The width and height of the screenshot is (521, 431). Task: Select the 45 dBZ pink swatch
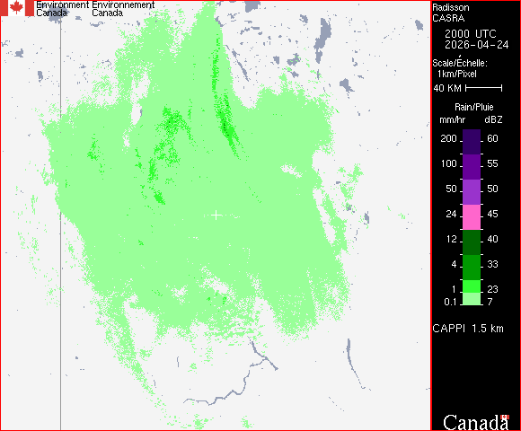coord(472,217)
